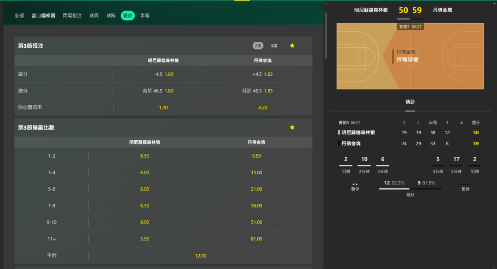The height and width of the screenshot is (269, 497).
Task: Select Timberwolves 11+ margin odds 5.50
Action: (x=144, y=239)
